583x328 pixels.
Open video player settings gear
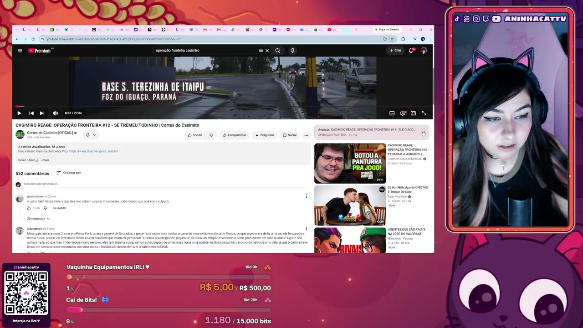pos(403,113)
